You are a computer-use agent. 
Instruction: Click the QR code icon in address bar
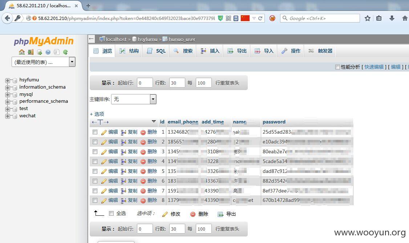click(x=228, y=18)
